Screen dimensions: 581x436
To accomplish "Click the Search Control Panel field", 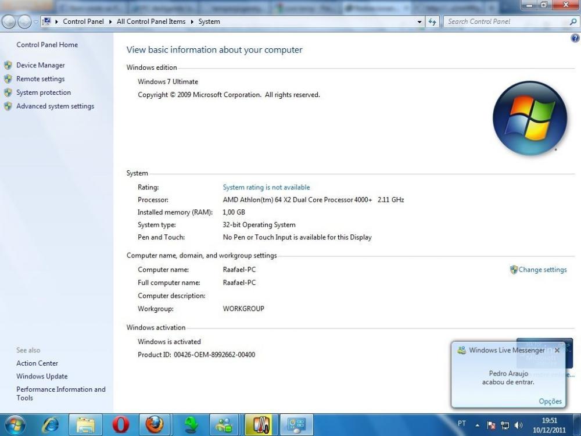I will point(505,22).
